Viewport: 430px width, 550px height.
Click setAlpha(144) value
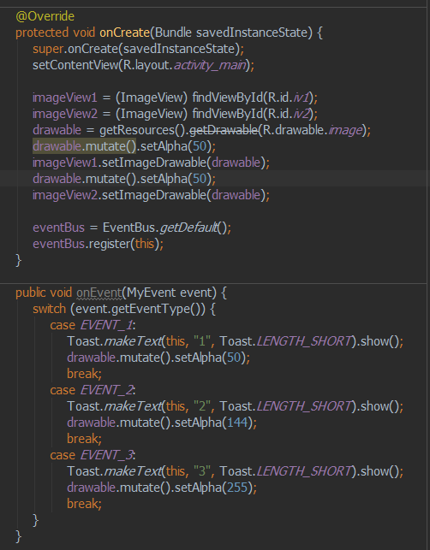tap(237, 423)
